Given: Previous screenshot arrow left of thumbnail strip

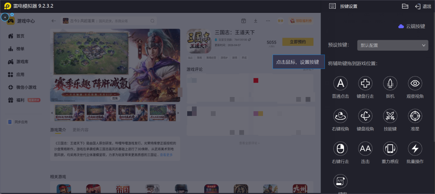Looking at the screenshot, I should coord(52,113).
